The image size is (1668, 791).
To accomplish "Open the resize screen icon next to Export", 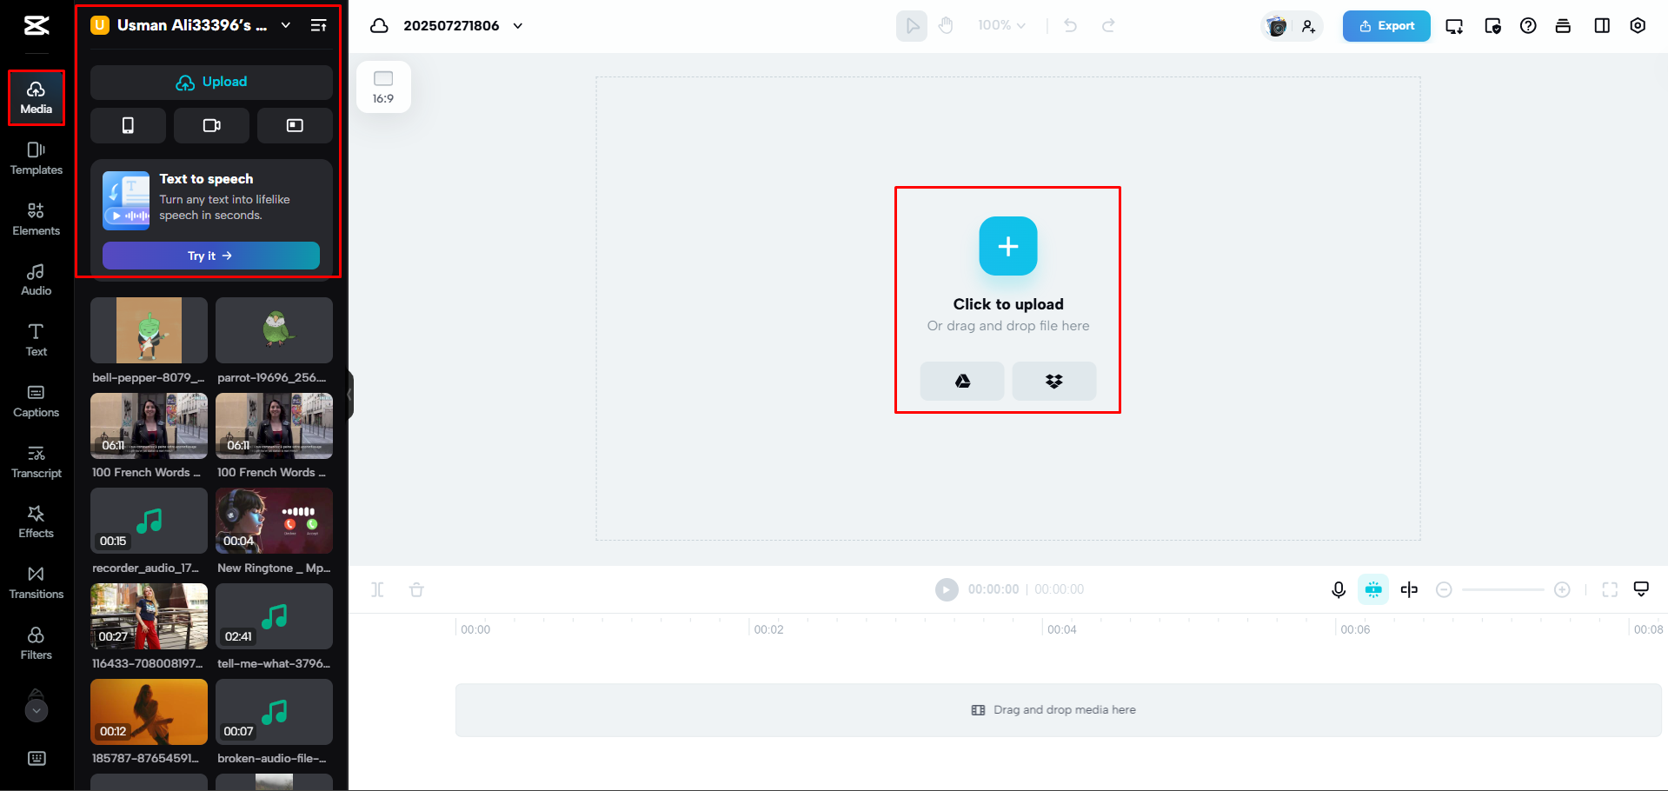I will [x=1454, y=26].
